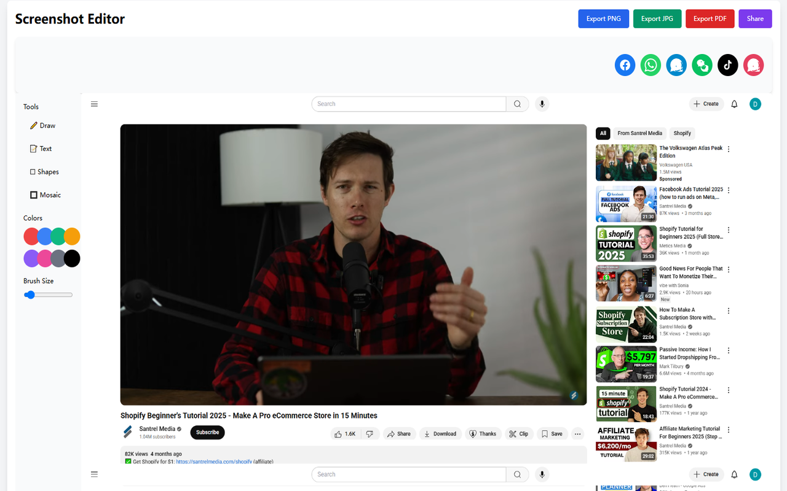
Task: Select the All filter chip
Action: (603, 133)
